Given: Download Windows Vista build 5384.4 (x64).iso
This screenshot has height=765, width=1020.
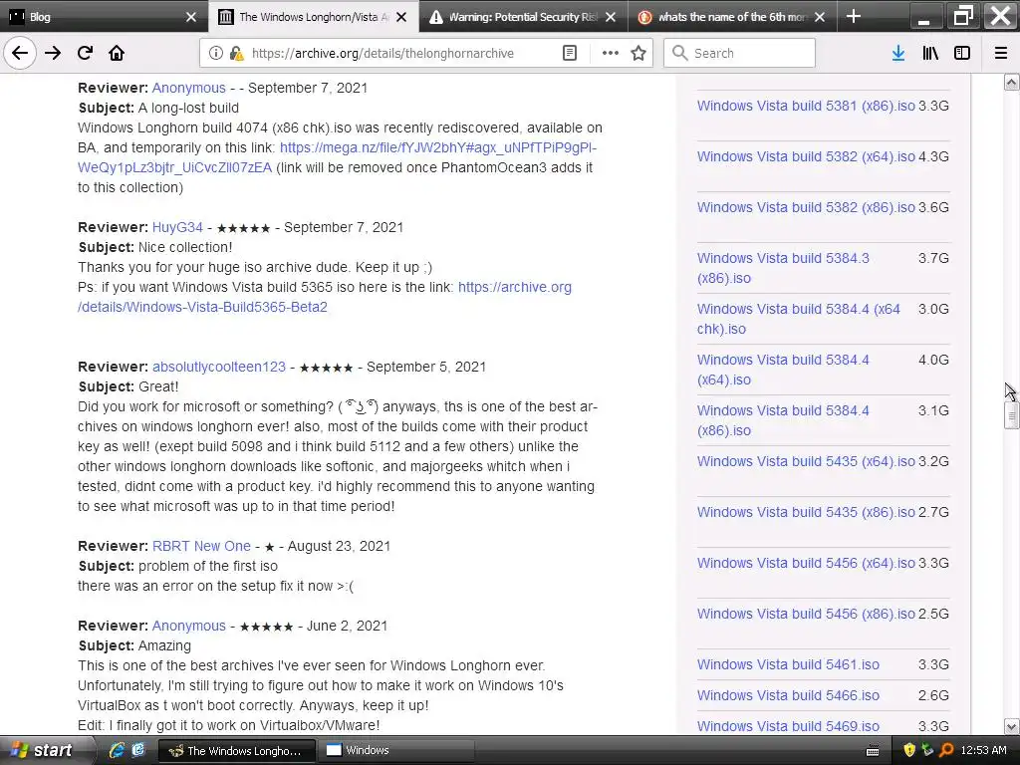Looking at the screenshot, I should pyautogui.click(x=783, y=370).
